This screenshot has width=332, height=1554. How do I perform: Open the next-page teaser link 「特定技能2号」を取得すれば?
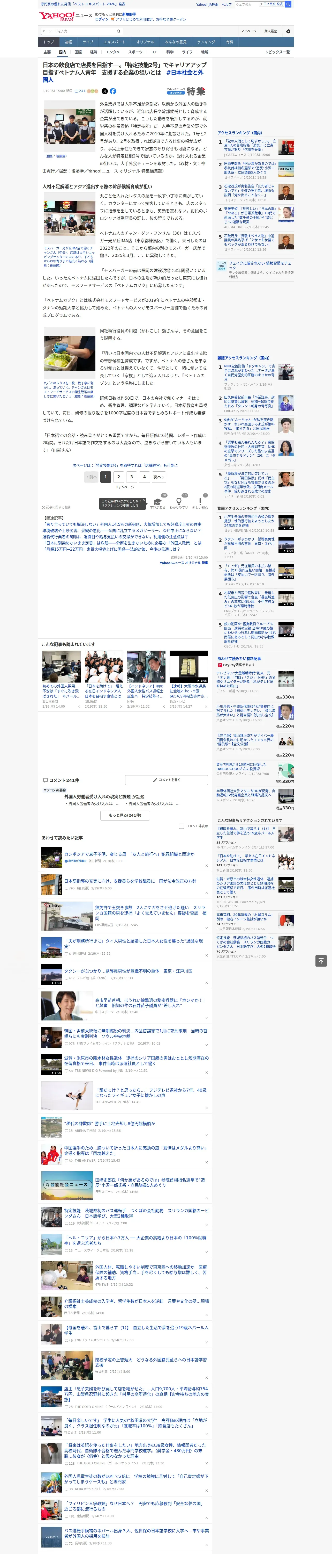tap(125, 465)
